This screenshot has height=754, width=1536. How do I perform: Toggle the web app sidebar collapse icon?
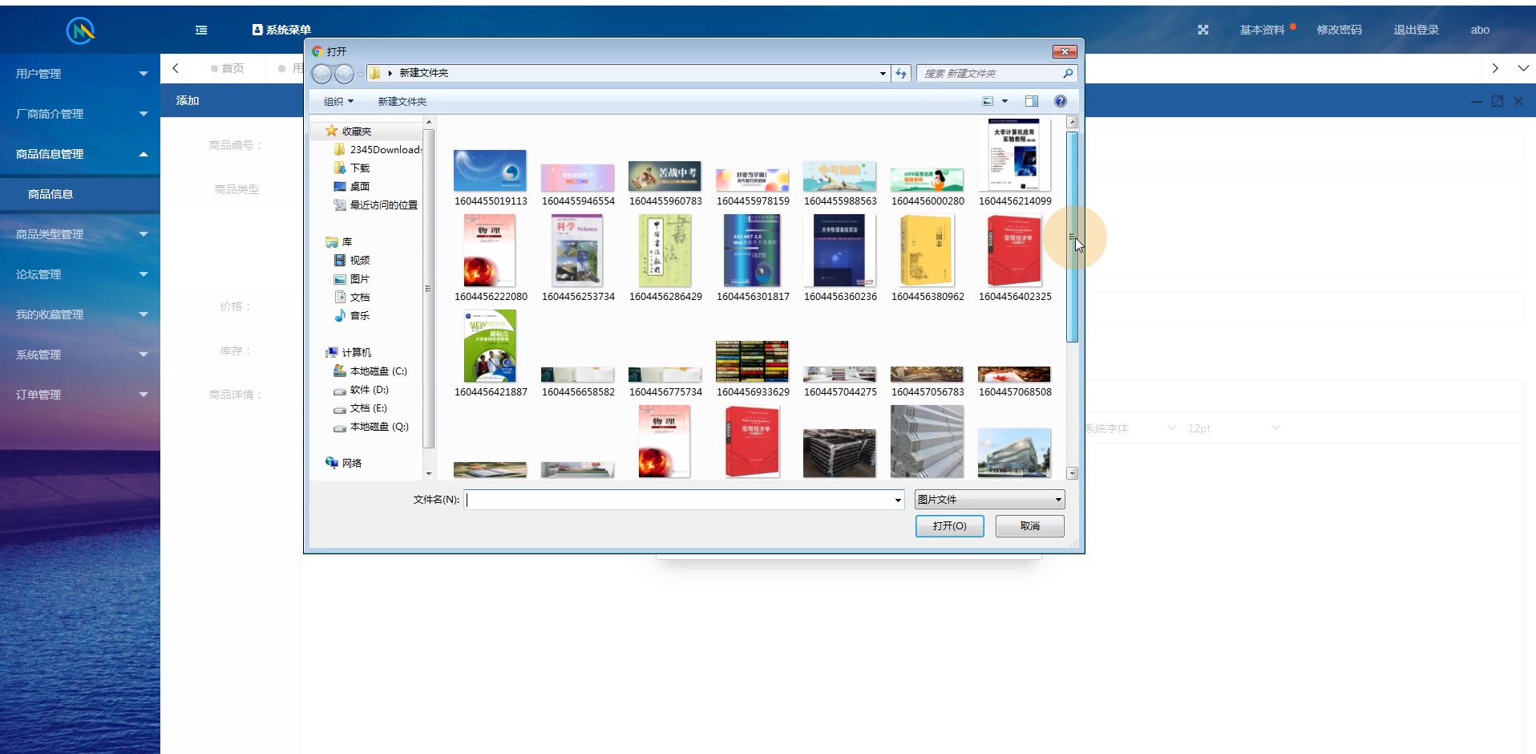(201, 30)
